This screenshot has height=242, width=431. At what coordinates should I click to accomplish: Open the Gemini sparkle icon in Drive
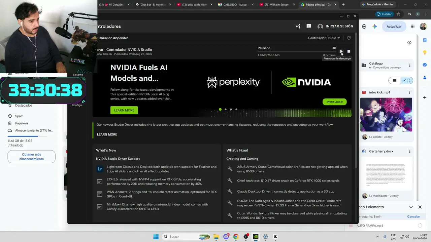click(374, 26)
